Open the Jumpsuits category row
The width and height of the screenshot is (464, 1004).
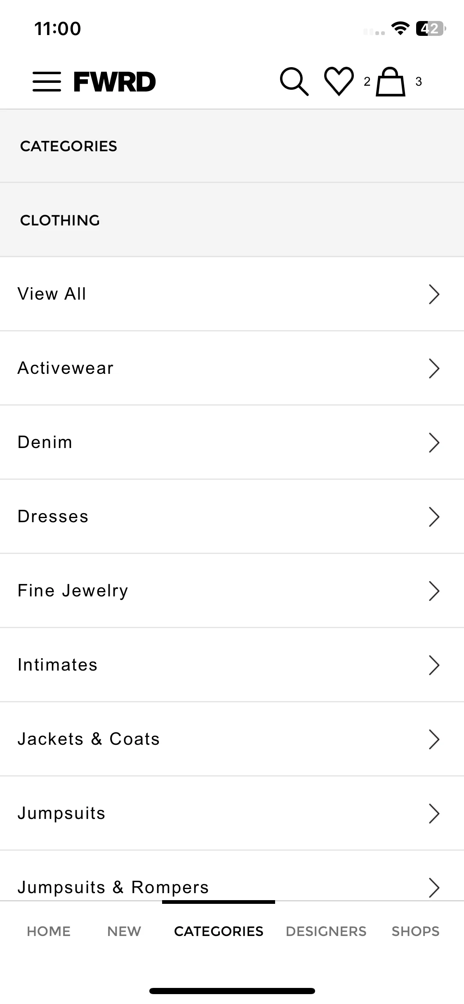(x=232, y=813)
